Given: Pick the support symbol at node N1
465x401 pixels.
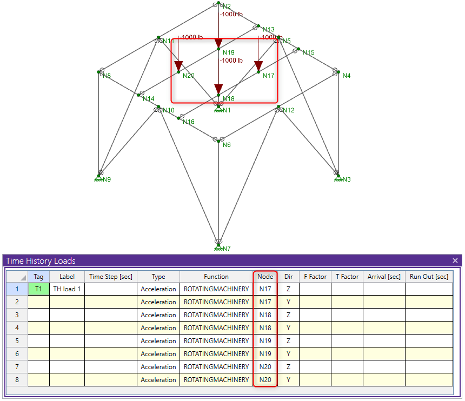Looking at the screenshot, I should (x=218, y=109).
